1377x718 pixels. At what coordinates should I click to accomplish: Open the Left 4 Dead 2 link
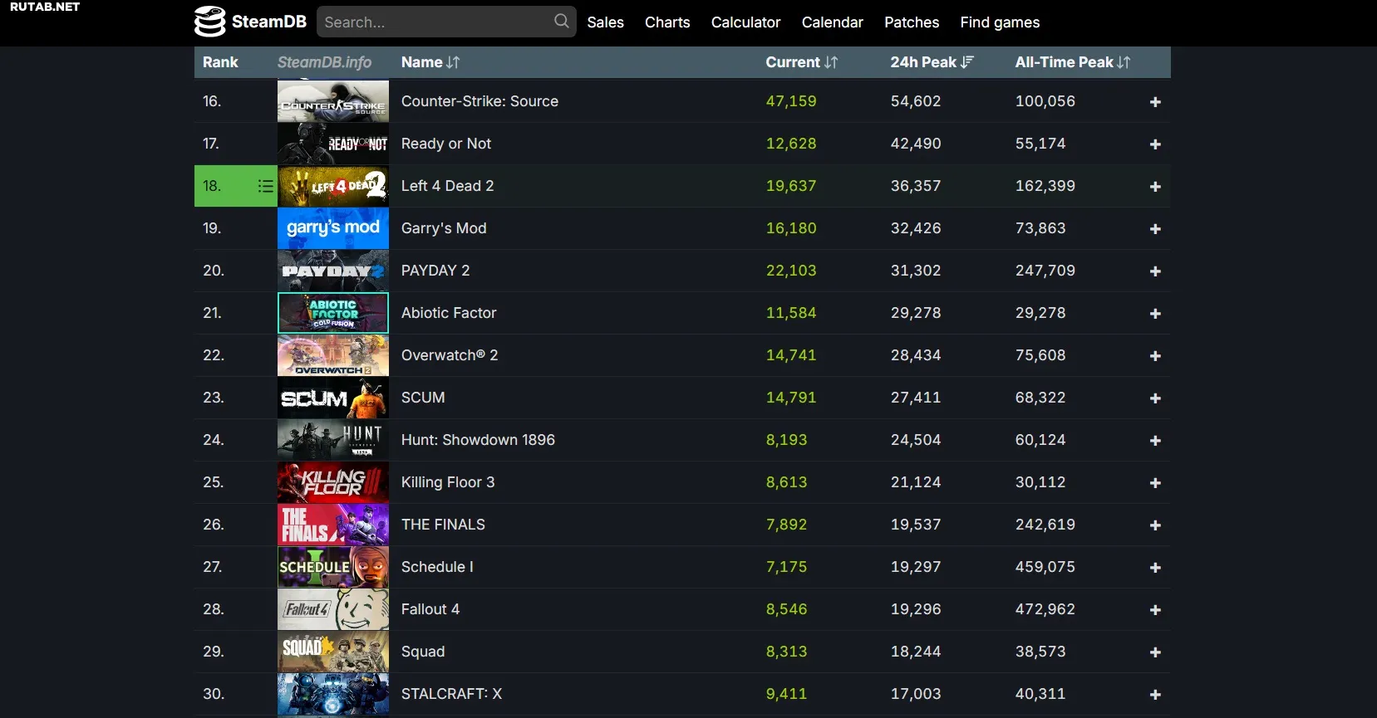(447, 186)
